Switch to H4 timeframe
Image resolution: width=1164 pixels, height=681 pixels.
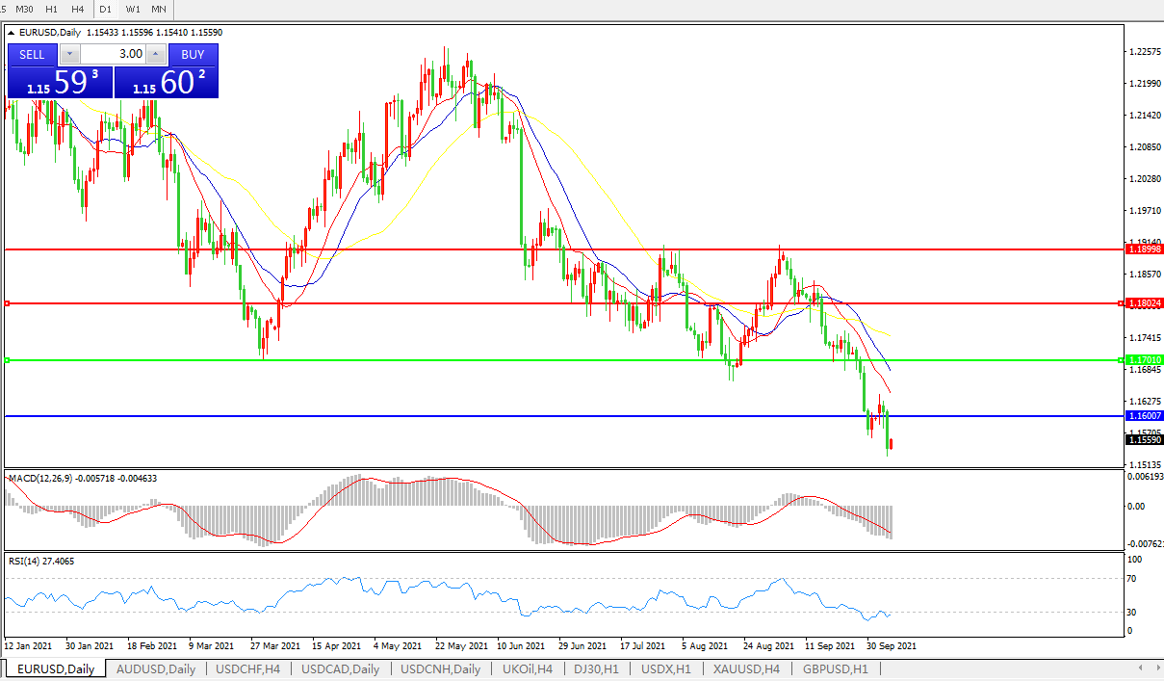tap(78, 9)
